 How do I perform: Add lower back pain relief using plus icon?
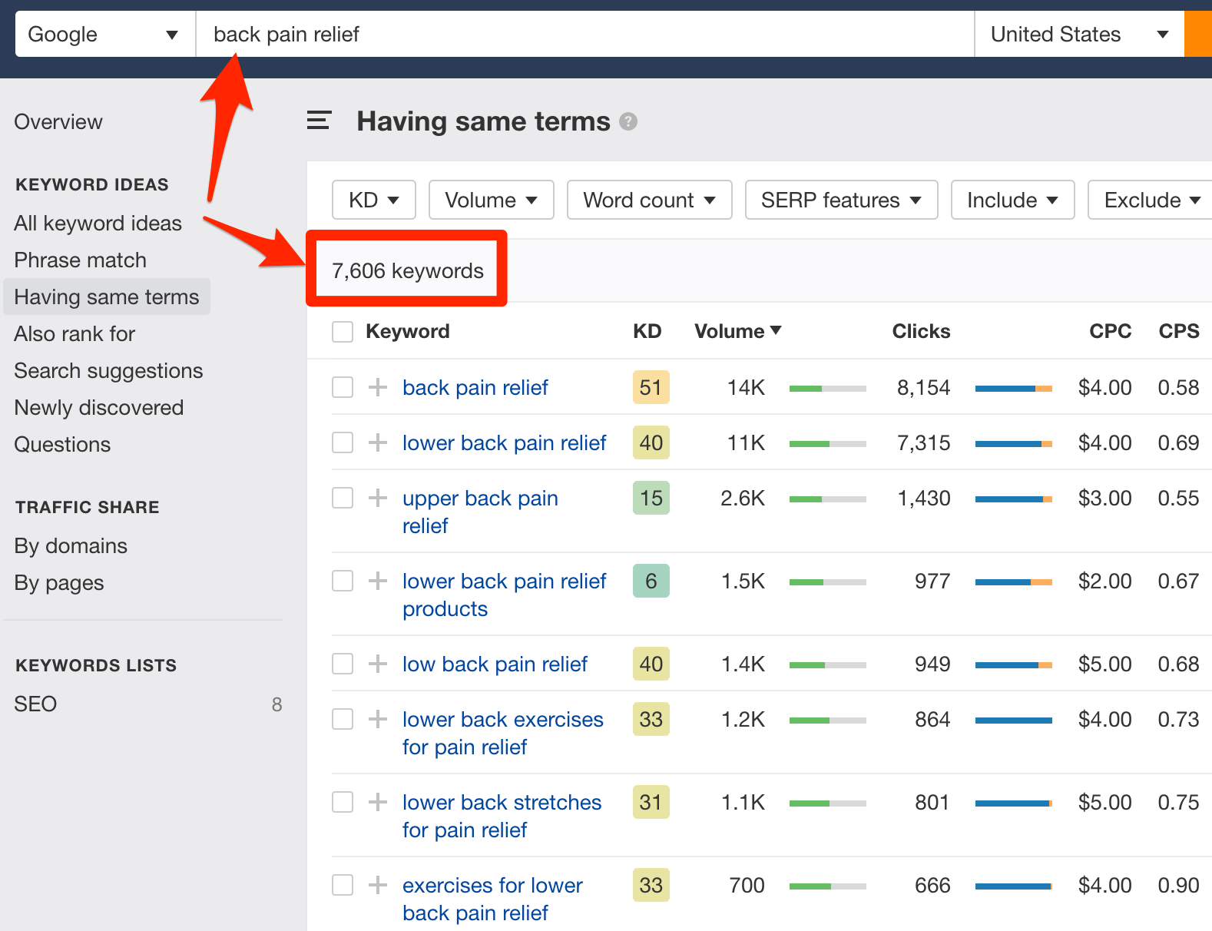pos(377,442)
